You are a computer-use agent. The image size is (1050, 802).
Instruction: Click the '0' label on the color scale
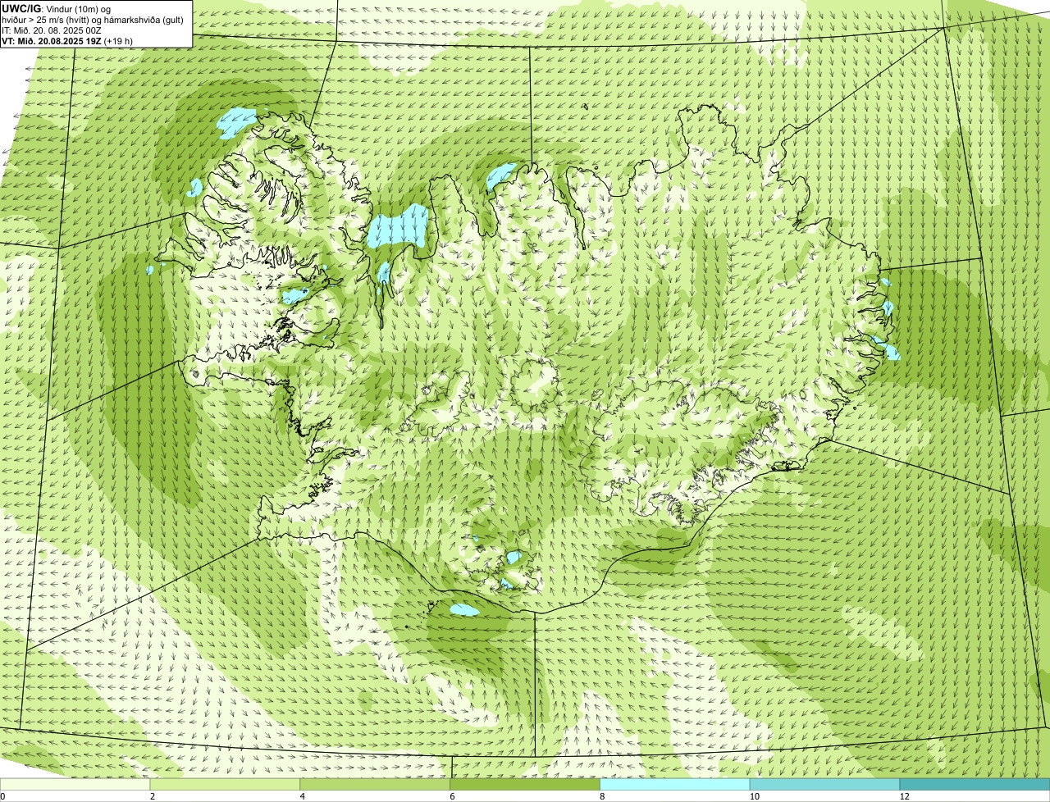[x=2, y=796]
